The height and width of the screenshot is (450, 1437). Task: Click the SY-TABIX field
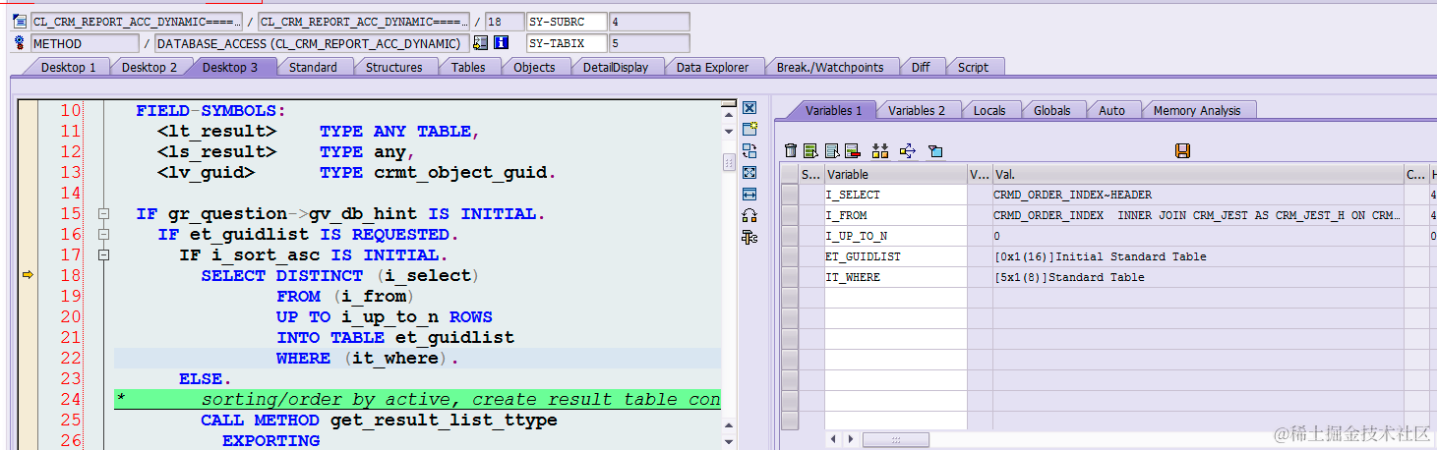coord(566,43)
